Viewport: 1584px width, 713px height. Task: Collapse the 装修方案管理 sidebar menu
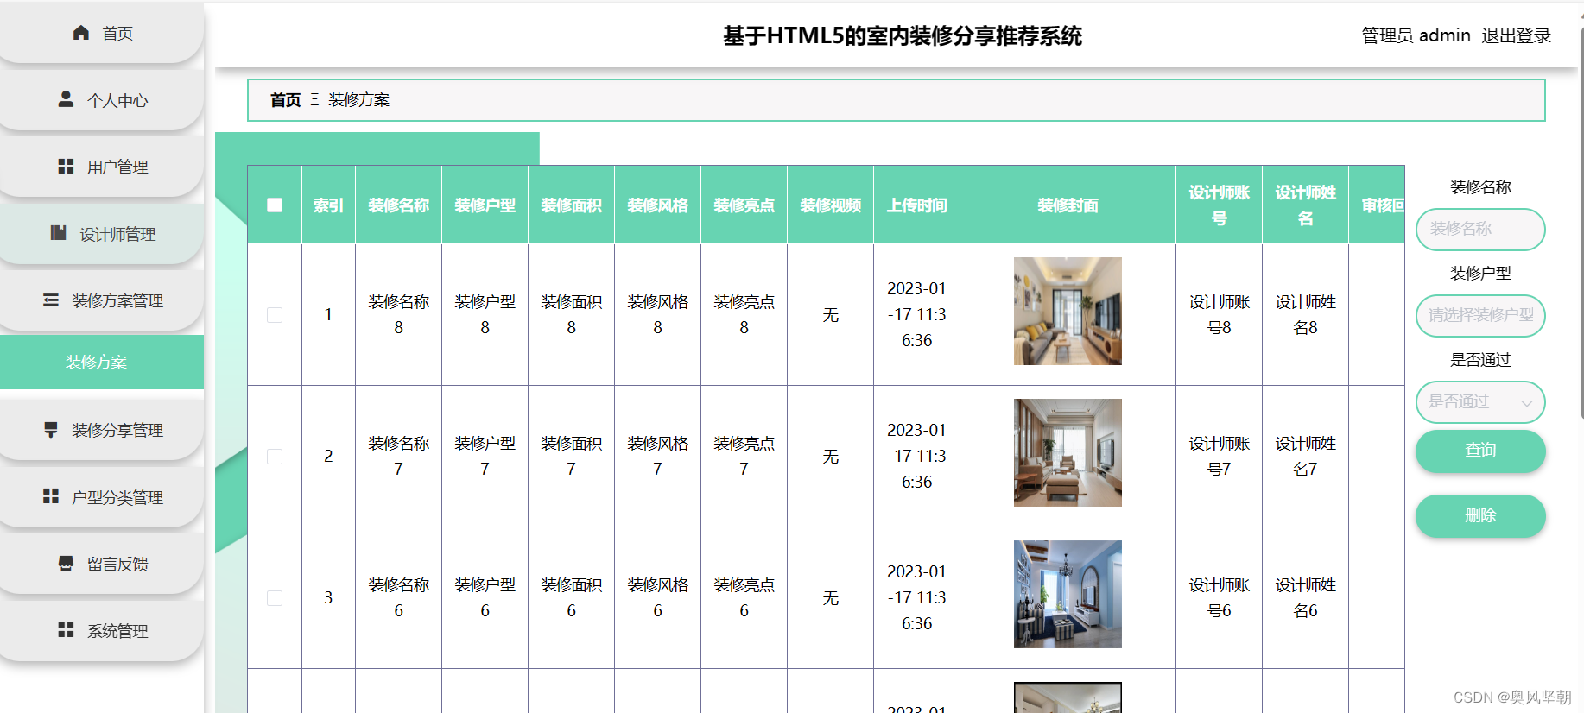pos(102,300)
